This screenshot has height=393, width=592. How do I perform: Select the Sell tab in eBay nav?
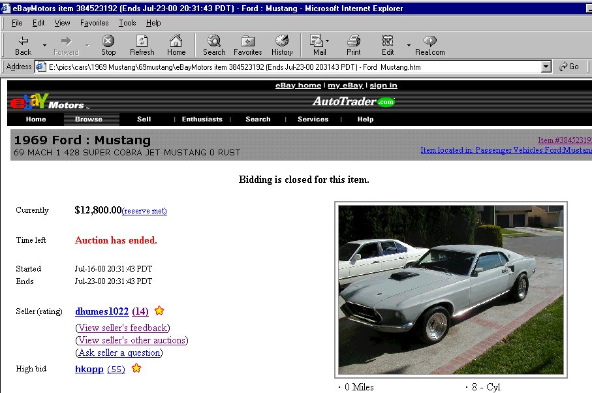coord(144,119)
